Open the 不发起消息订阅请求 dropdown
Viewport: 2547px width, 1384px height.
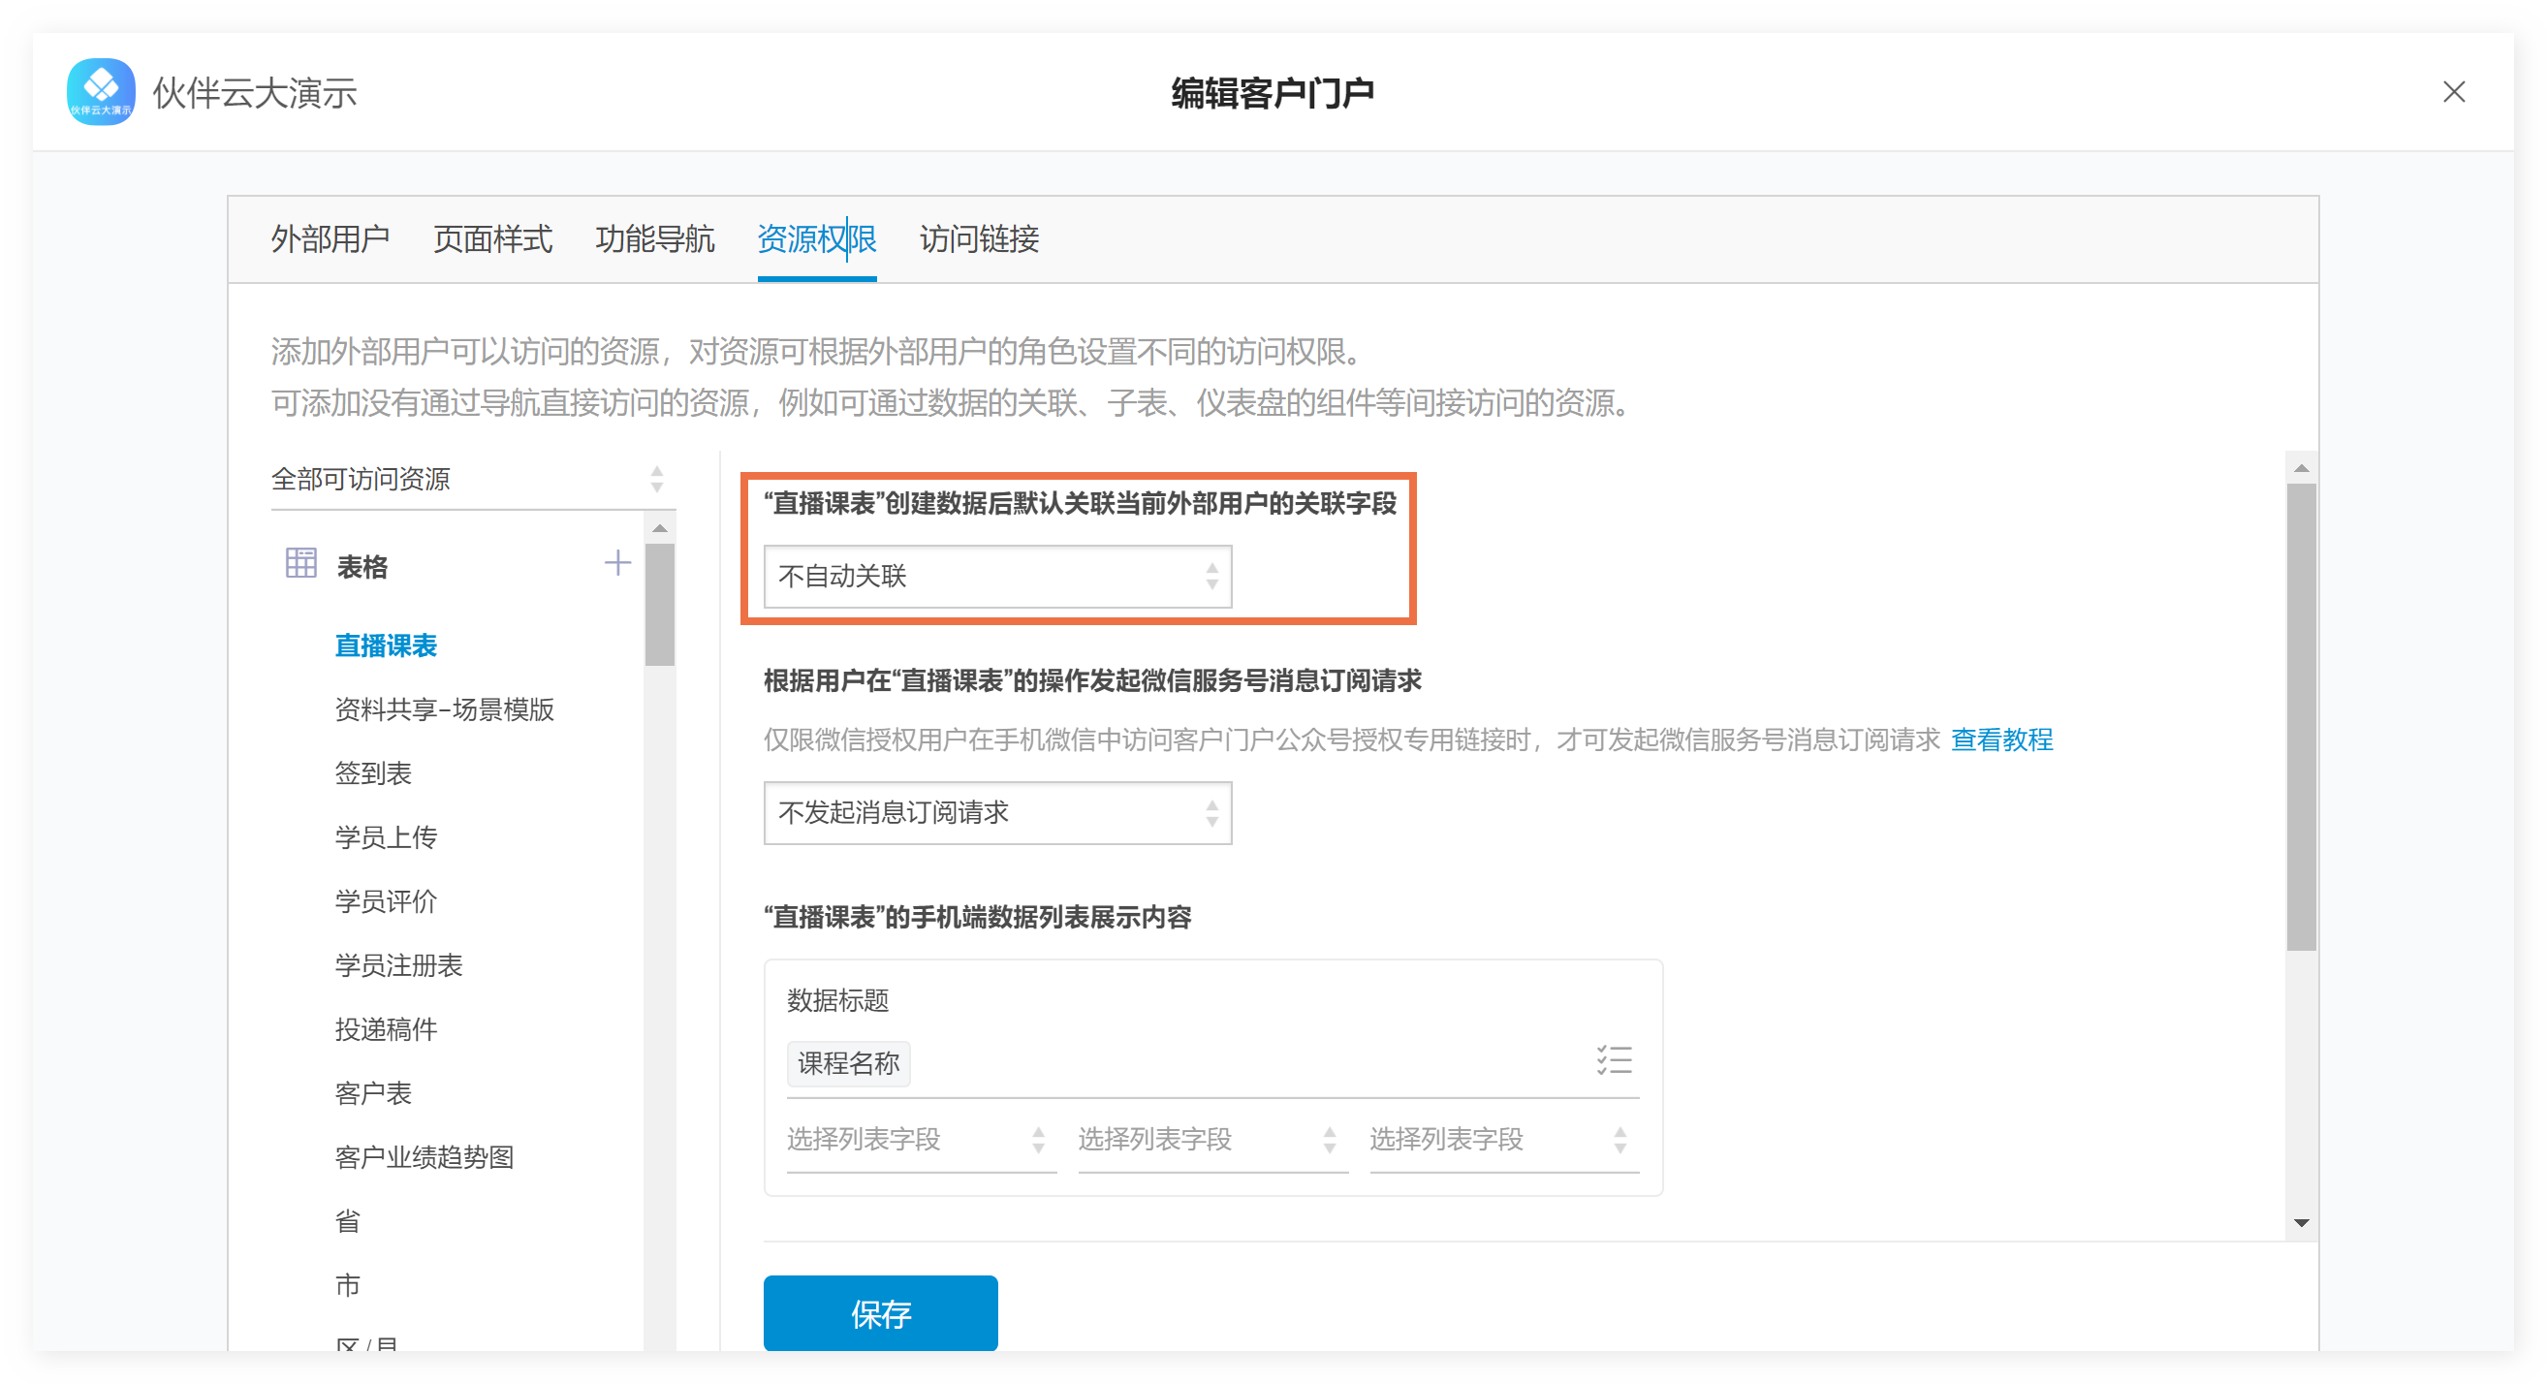pyautogui.click(x=996, y=812)
